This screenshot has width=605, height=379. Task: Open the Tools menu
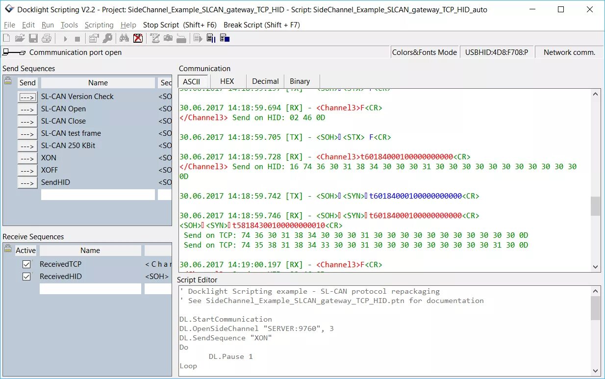70,25
